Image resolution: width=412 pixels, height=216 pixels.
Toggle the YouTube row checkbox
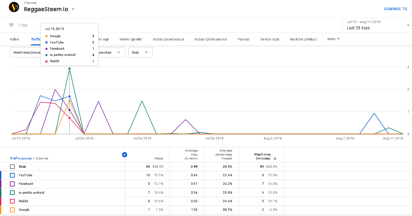[12, 175]
